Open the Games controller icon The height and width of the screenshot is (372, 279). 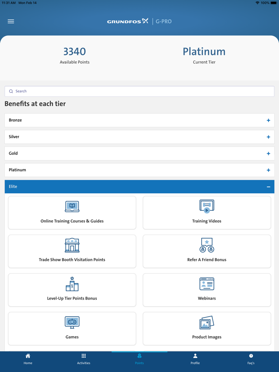pyautogui.click(x=72, y=322)
